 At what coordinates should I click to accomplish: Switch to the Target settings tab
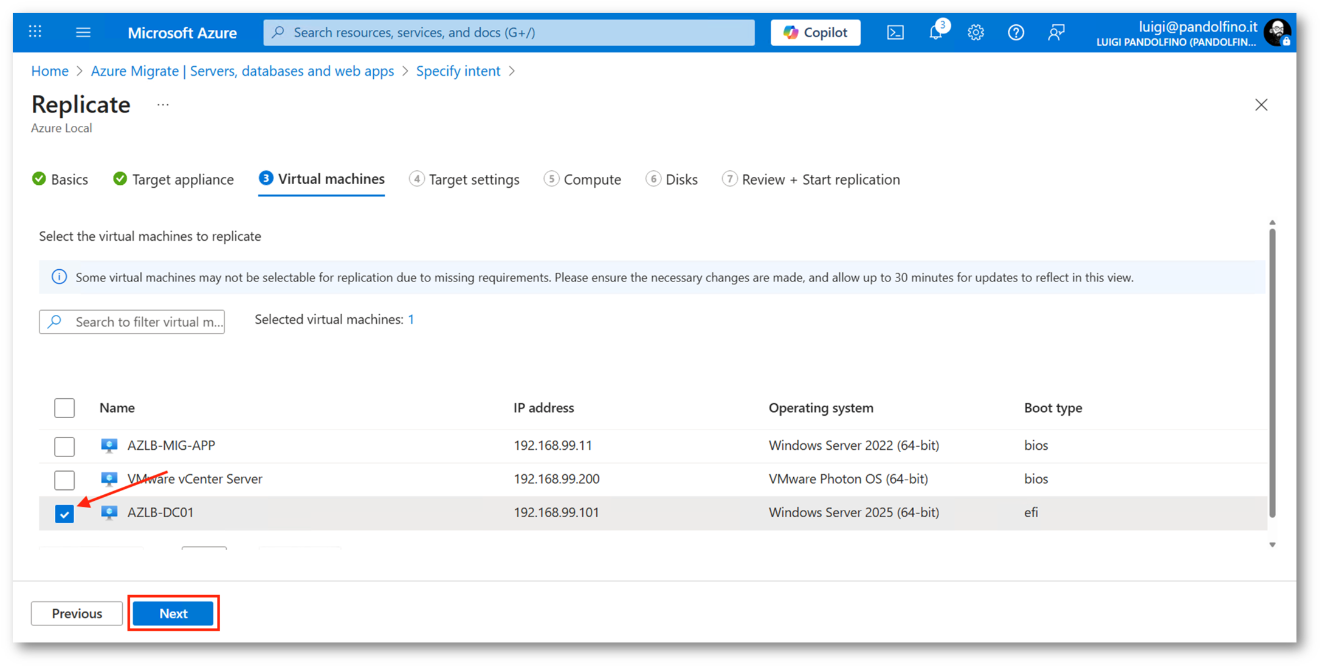(x=464, y=180)
